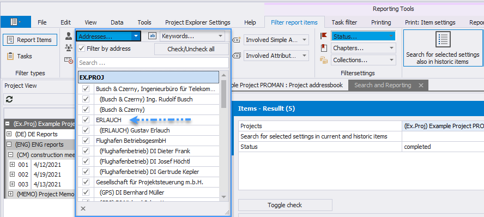Uncheck DI Dieter Frank checkbox
This screenshot has height=217, width=484.
pos(86,151)
